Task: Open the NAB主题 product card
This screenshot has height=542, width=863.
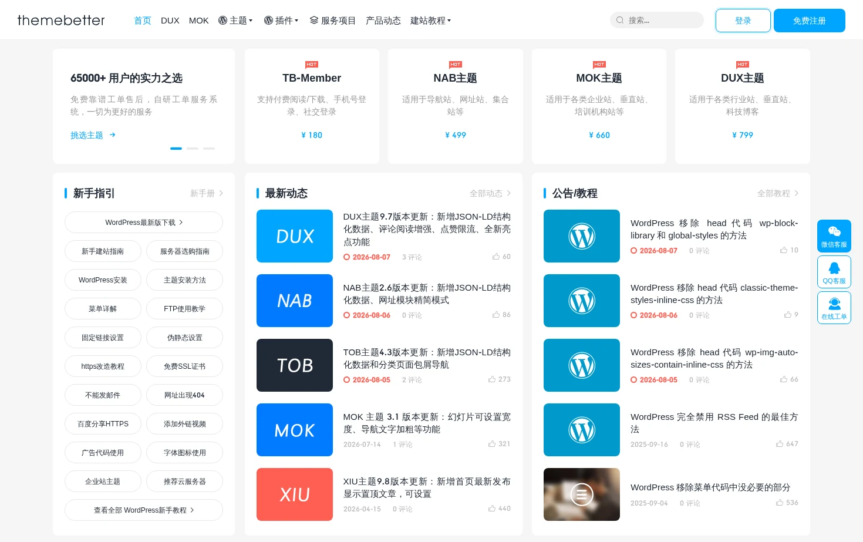Action: (x=456, y=106)
